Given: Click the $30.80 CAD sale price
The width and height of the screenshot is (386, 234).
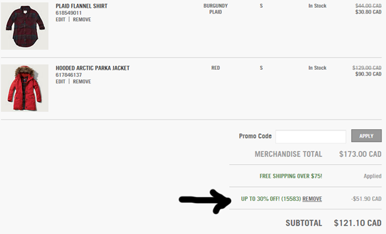Looking at the screenshot, I should click(x=368, y=12).
